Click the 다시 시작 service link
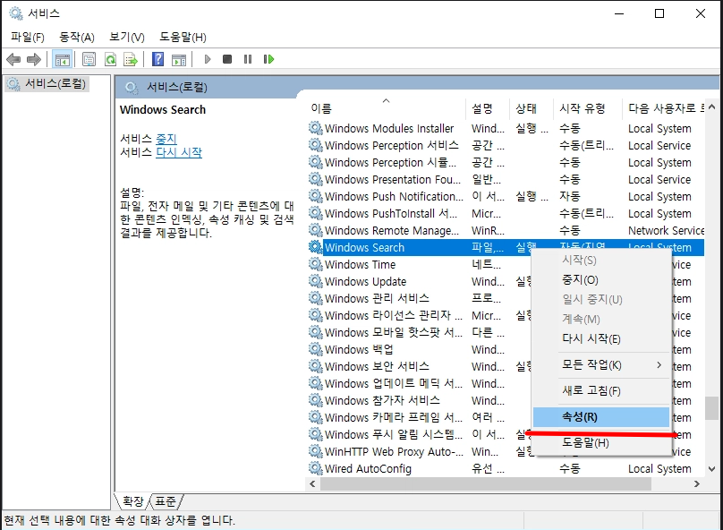 click(179, 152)
